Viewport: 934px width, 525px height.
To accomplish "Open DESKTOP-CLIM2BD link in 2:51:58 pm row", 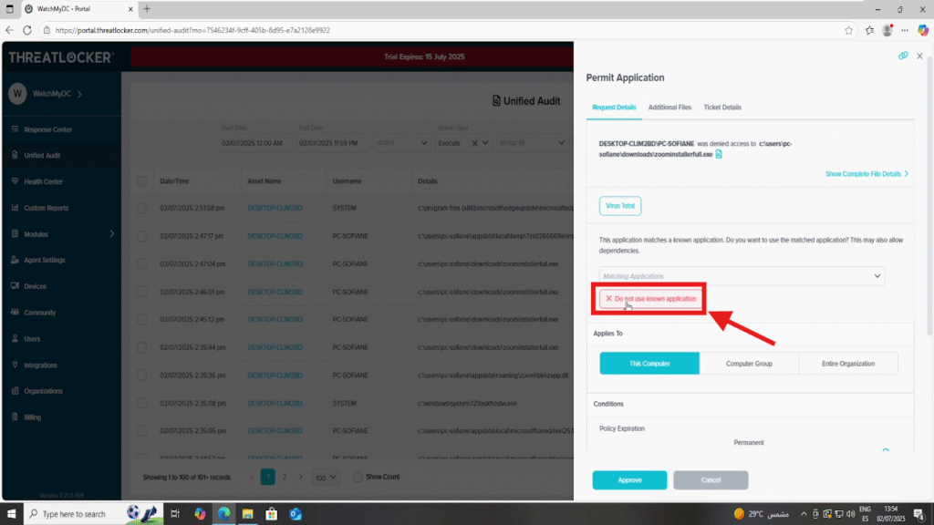I will coord(275,209).
